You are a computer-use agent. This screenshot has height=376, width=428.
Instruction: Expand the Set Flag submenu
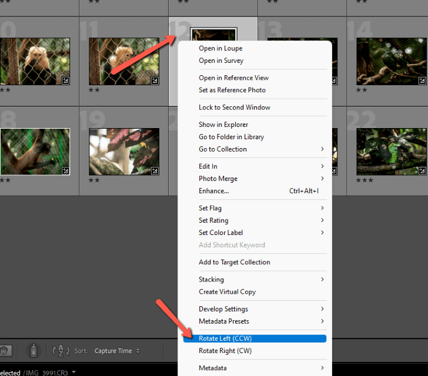[x=255, y=208]
